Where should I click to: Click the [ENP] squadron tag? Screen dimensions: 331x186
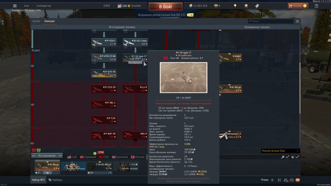pyautogui.click(x=107, y=6)
